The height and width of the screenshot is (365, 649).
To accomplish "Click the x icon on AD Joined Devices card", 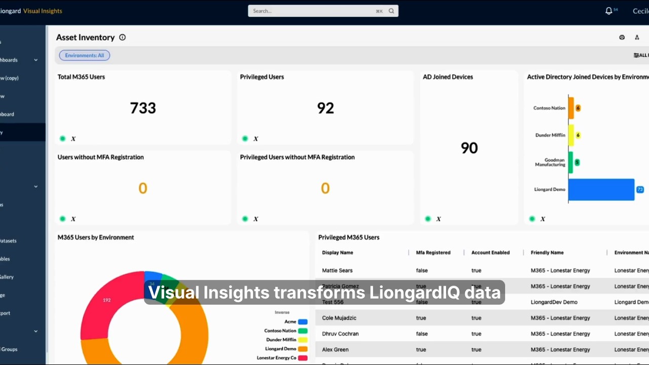I will pos(439,219).
